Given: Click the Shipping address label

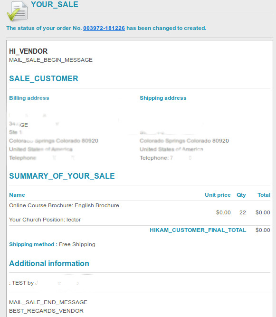Looking at the screenshot, I should [x=163, y=98].
